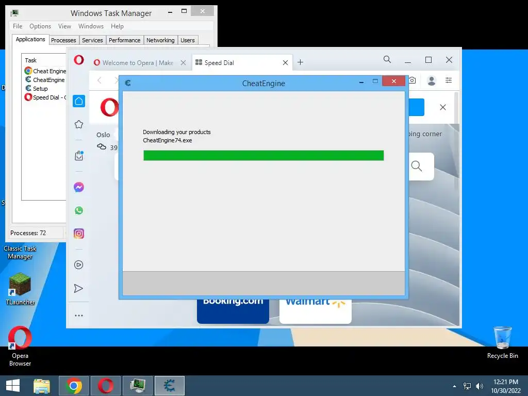Screen dimensions: 528x396
Task: Close the Speed Dial tab
Action: 285,62
